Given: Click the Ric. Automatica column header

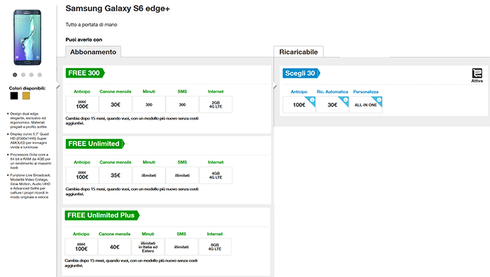Looking at the screenshot, I should point(332,92).
